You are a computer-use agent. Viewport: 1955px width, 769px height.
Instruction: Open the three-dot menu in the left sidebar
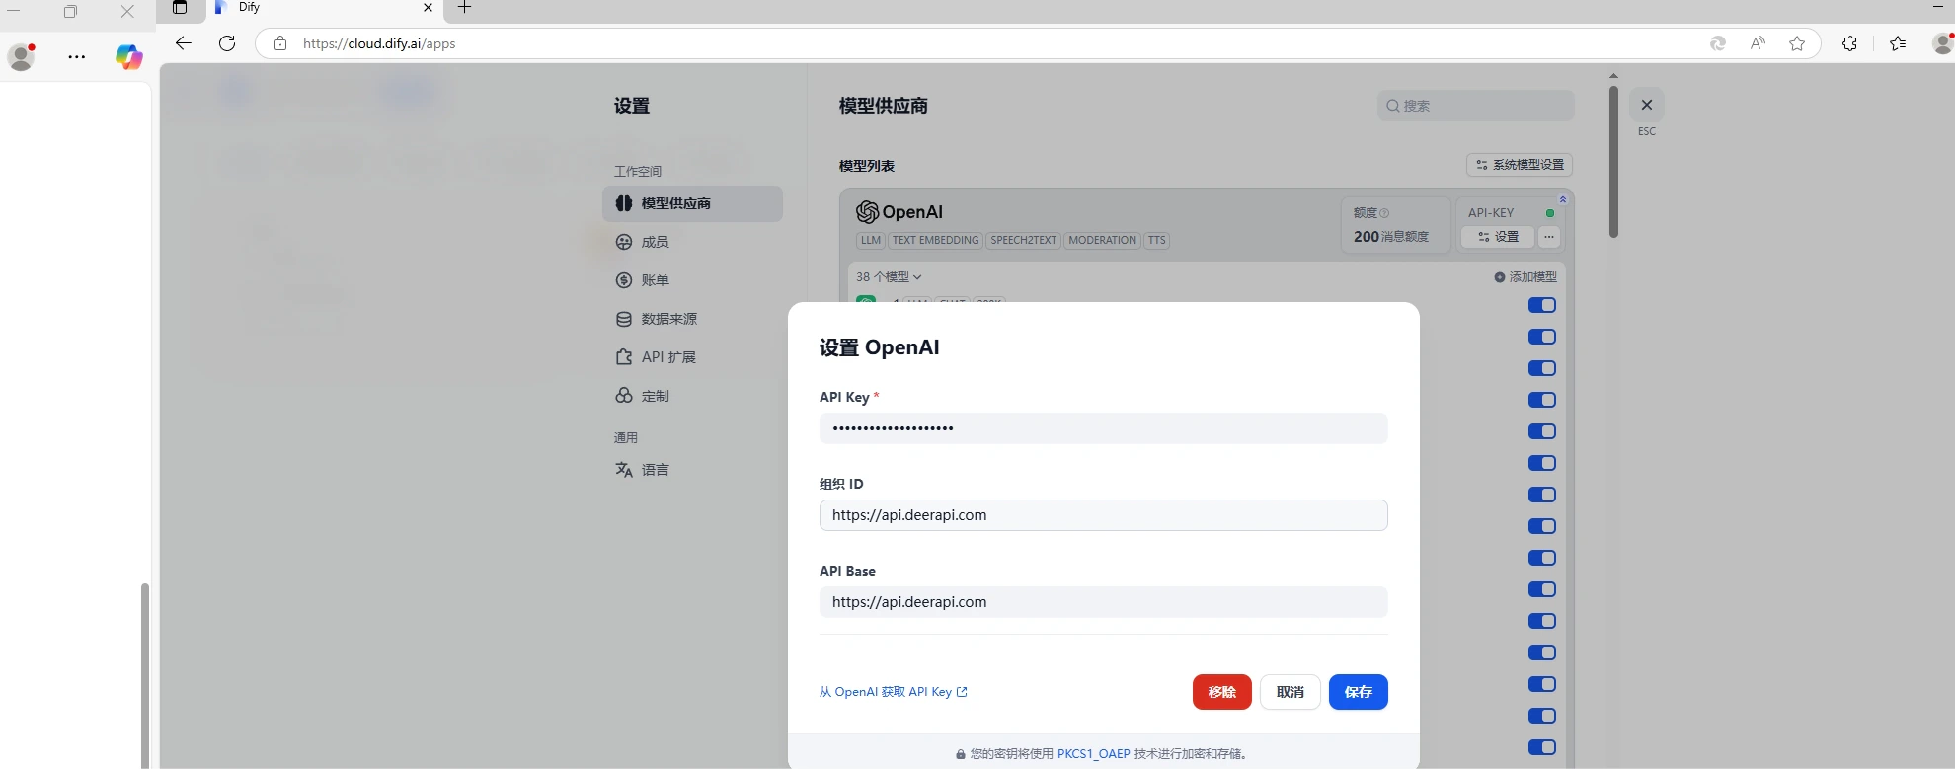click(76, 57)
